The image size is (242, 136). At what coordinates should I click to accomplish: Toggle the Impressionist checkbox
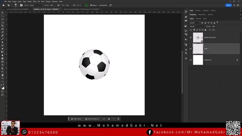(98, 5)
